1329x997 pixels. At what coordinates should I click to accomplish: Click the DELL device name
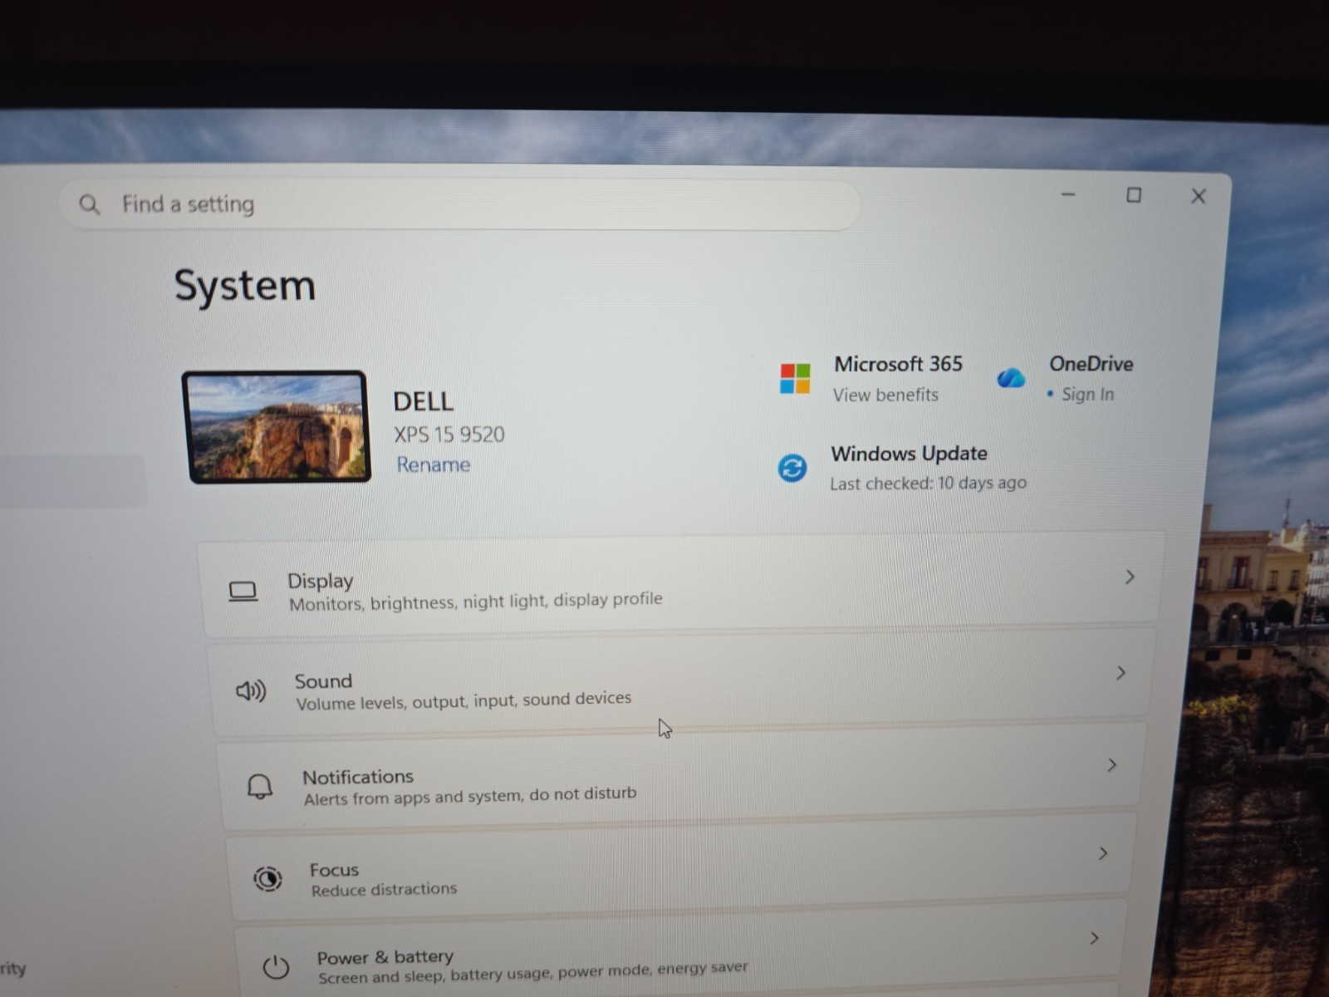pos(423,401)
